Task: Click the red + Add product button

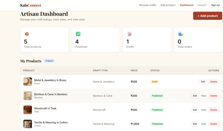Action: click(208, 16)
